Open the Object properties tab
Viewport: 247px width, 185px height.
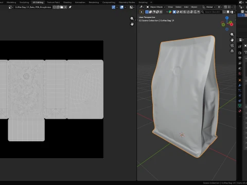[x=240, y=80]
